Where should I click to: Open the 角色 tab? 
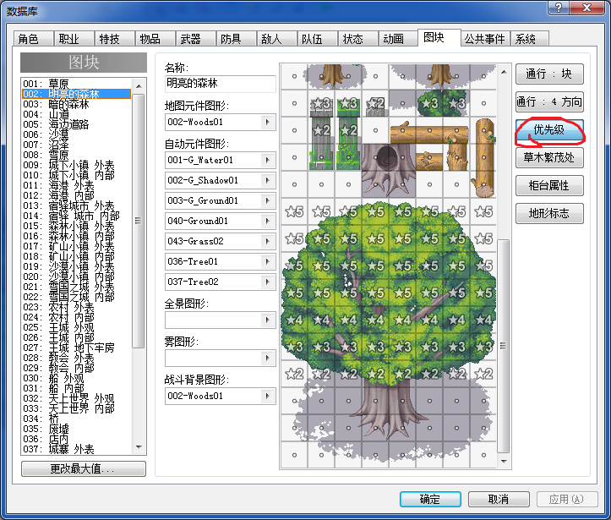33,39
